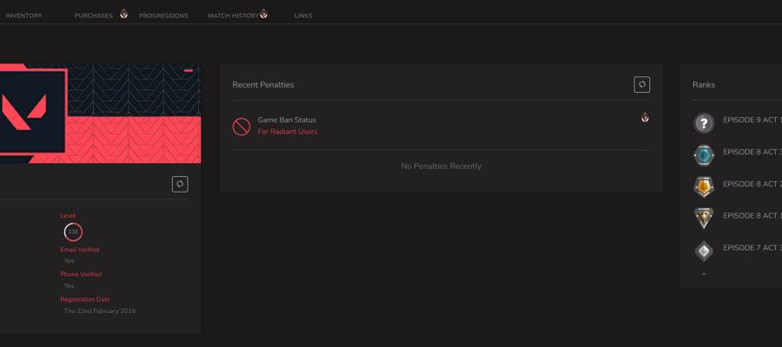Click 'Thu 22nd February 2018' date

coord(100,311)
